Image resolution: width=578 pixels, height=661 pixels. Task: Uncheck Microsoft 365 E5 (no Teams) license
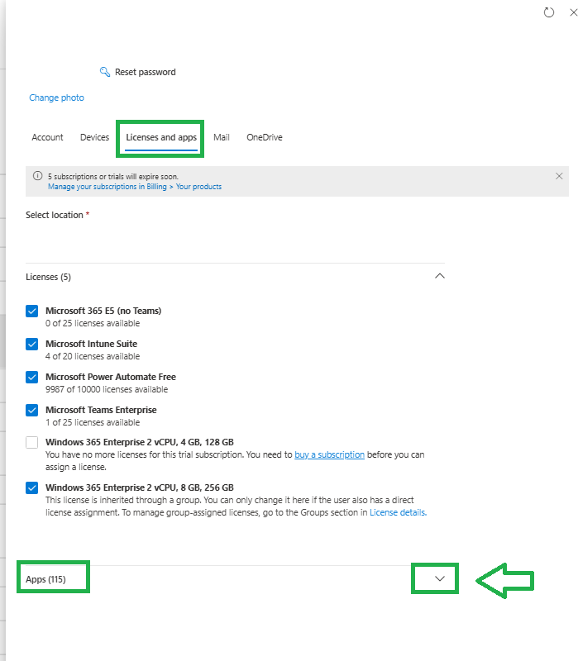click(x=31, y=311)
